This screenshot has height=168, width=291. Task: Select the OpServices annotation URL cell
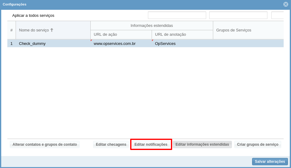tap(182, 43)
